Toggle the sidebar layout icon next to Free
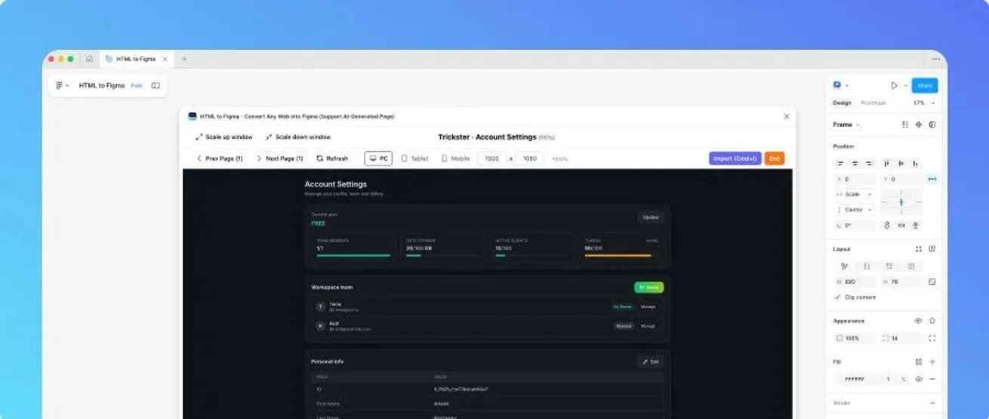 click(156, 85)
